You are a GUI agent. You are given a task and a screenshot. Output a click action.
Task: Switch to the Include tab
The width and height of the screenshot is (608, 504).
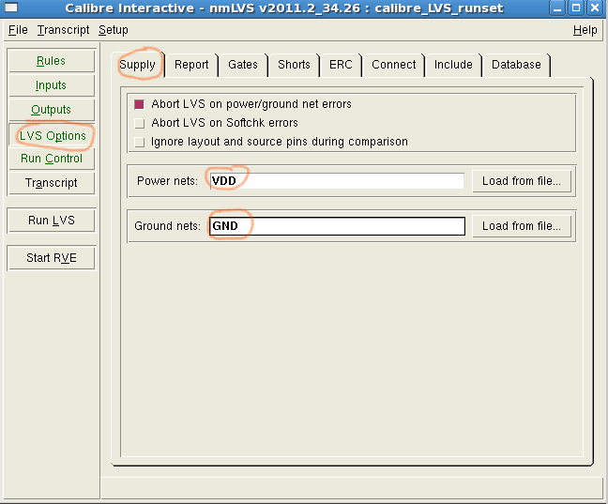(x=453, y=65)
